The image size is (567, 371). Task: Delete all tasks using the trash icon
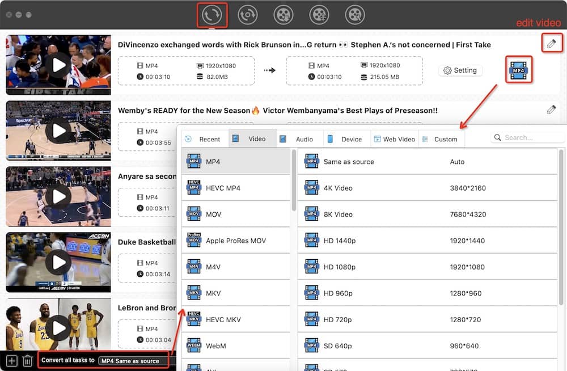[27, 360]
